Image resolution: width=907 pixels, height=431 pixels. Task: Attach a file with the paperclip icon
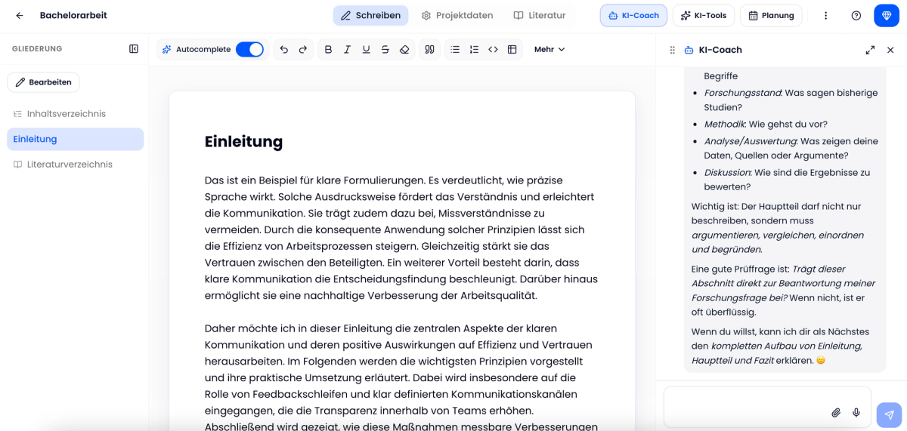pyautogui.click(x=836, y=413)
